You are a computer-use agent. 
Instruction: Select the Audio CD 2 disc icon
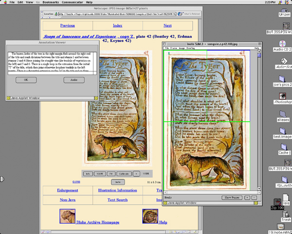282,44
